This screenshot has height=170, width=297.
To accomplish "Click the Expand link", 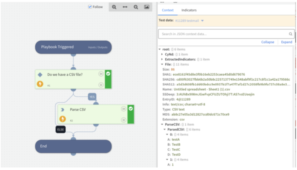I will tap(287, 42).
